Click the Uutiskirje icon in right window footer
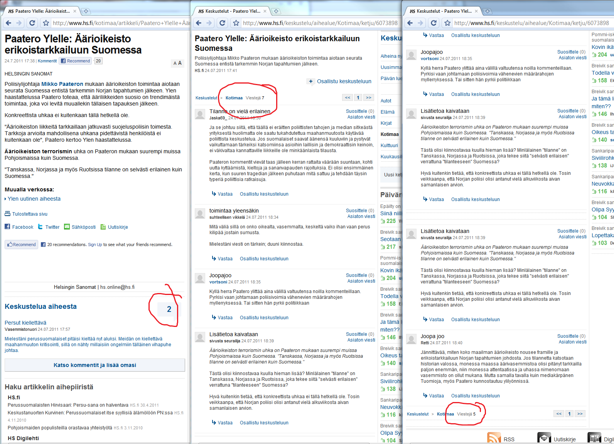 pyautogui.click(x=544, y=438)
